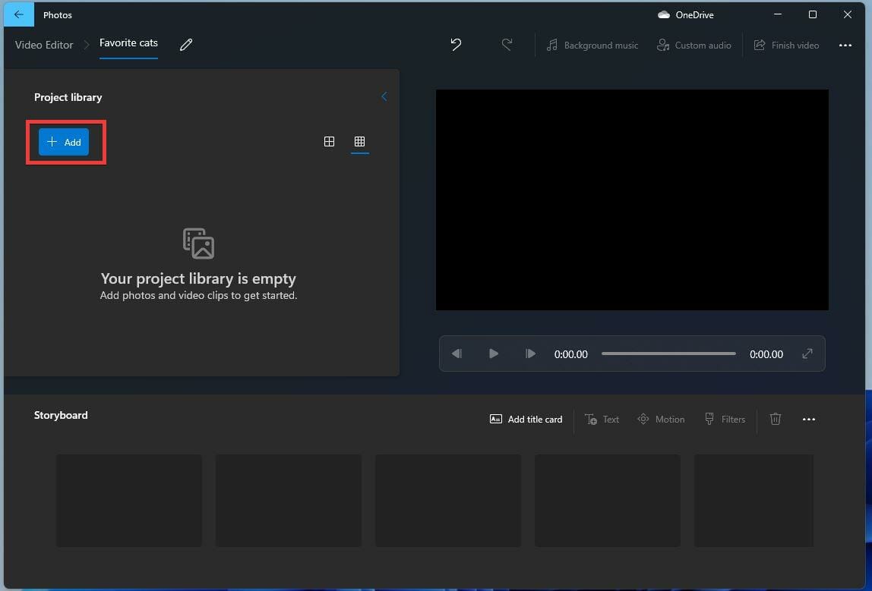Image resolution: width=872 pixels, height=591 pixels.
Task: Click the playback progress slider
Action: click(668, 353)
